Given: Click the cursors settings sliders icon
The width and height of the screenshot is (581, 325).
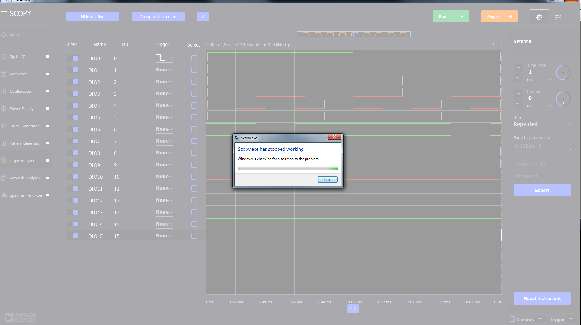Looking at the screenshot, I should tap(540, 319).
